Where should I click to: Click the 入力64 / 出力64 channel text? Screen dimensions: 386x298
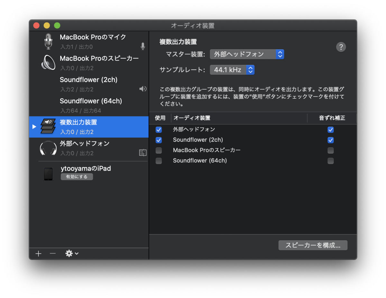tap(81, 111)
